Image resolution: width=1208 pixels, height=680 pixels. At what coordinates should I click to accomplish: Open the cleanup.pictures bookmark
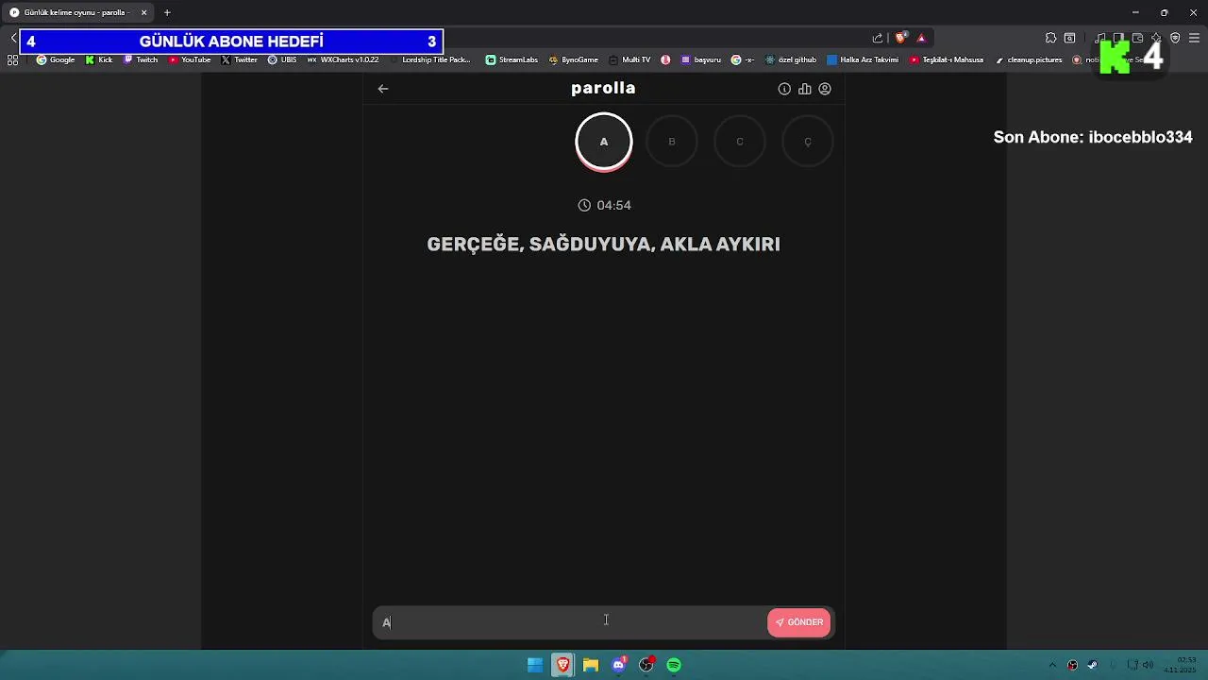(1029, 59)
